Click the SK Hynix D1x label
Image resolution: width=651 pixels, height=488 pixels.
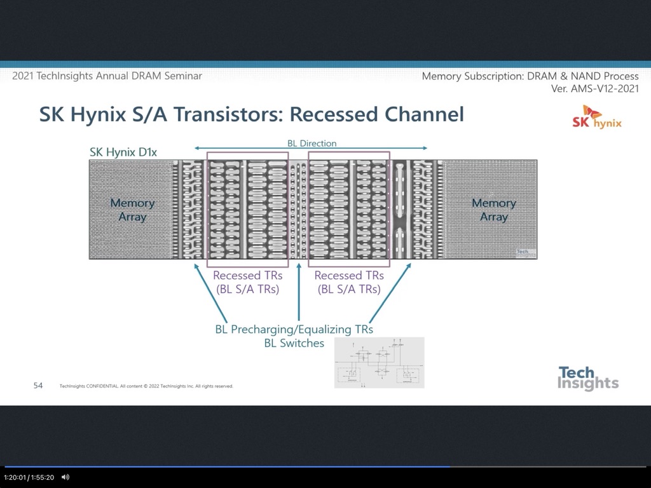(125, 153)
